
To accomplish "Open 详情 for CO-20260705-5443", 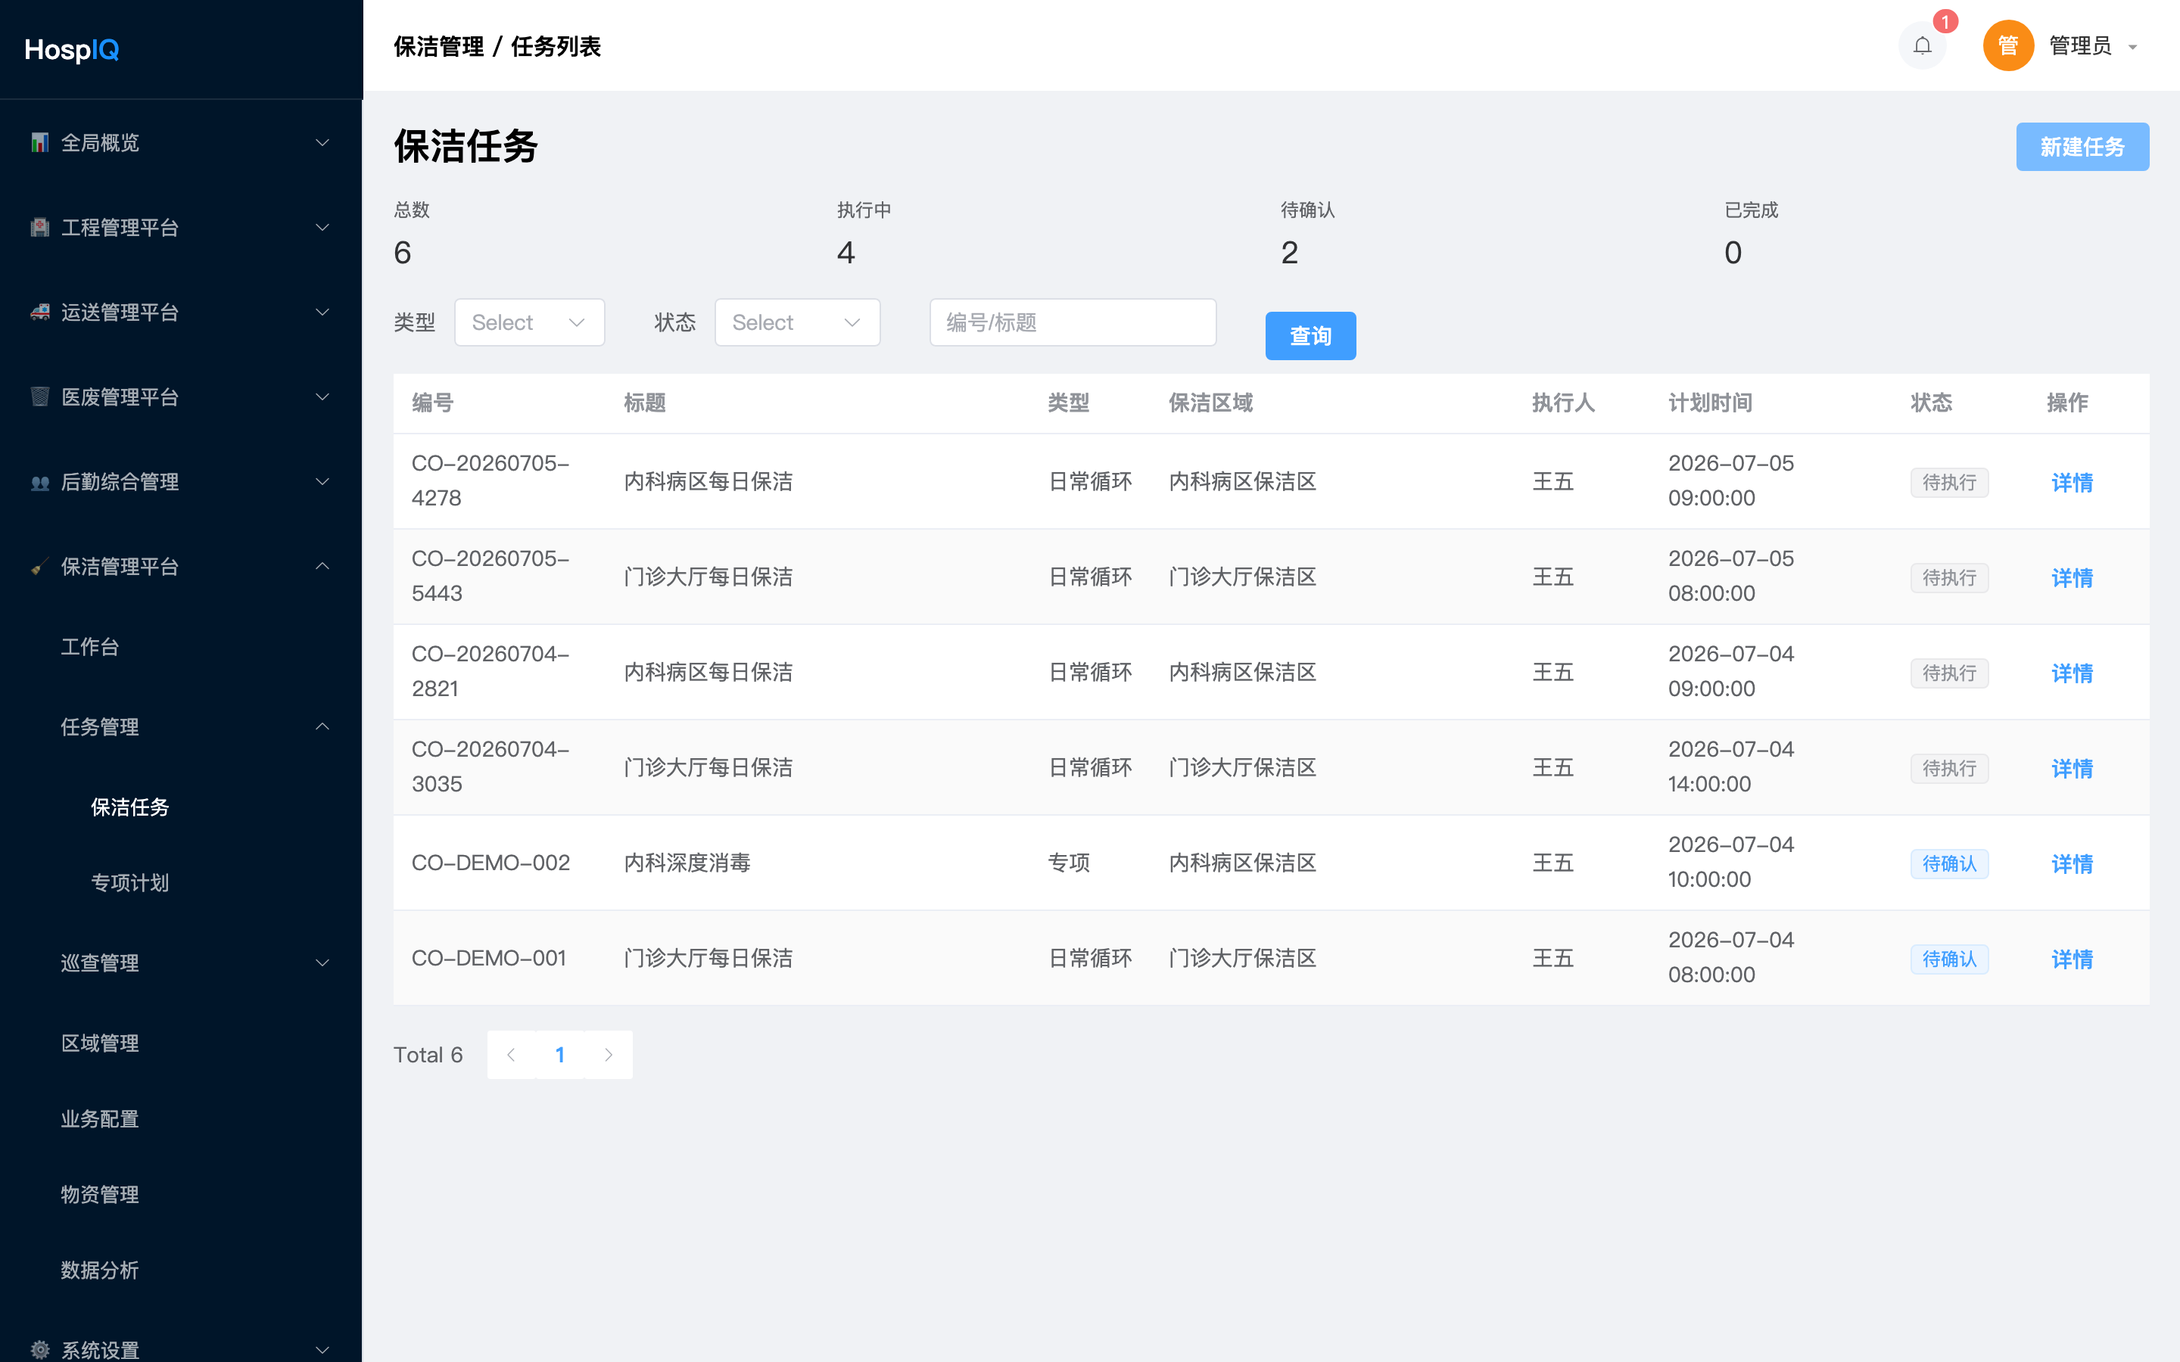I will [x=2072, y=578].
